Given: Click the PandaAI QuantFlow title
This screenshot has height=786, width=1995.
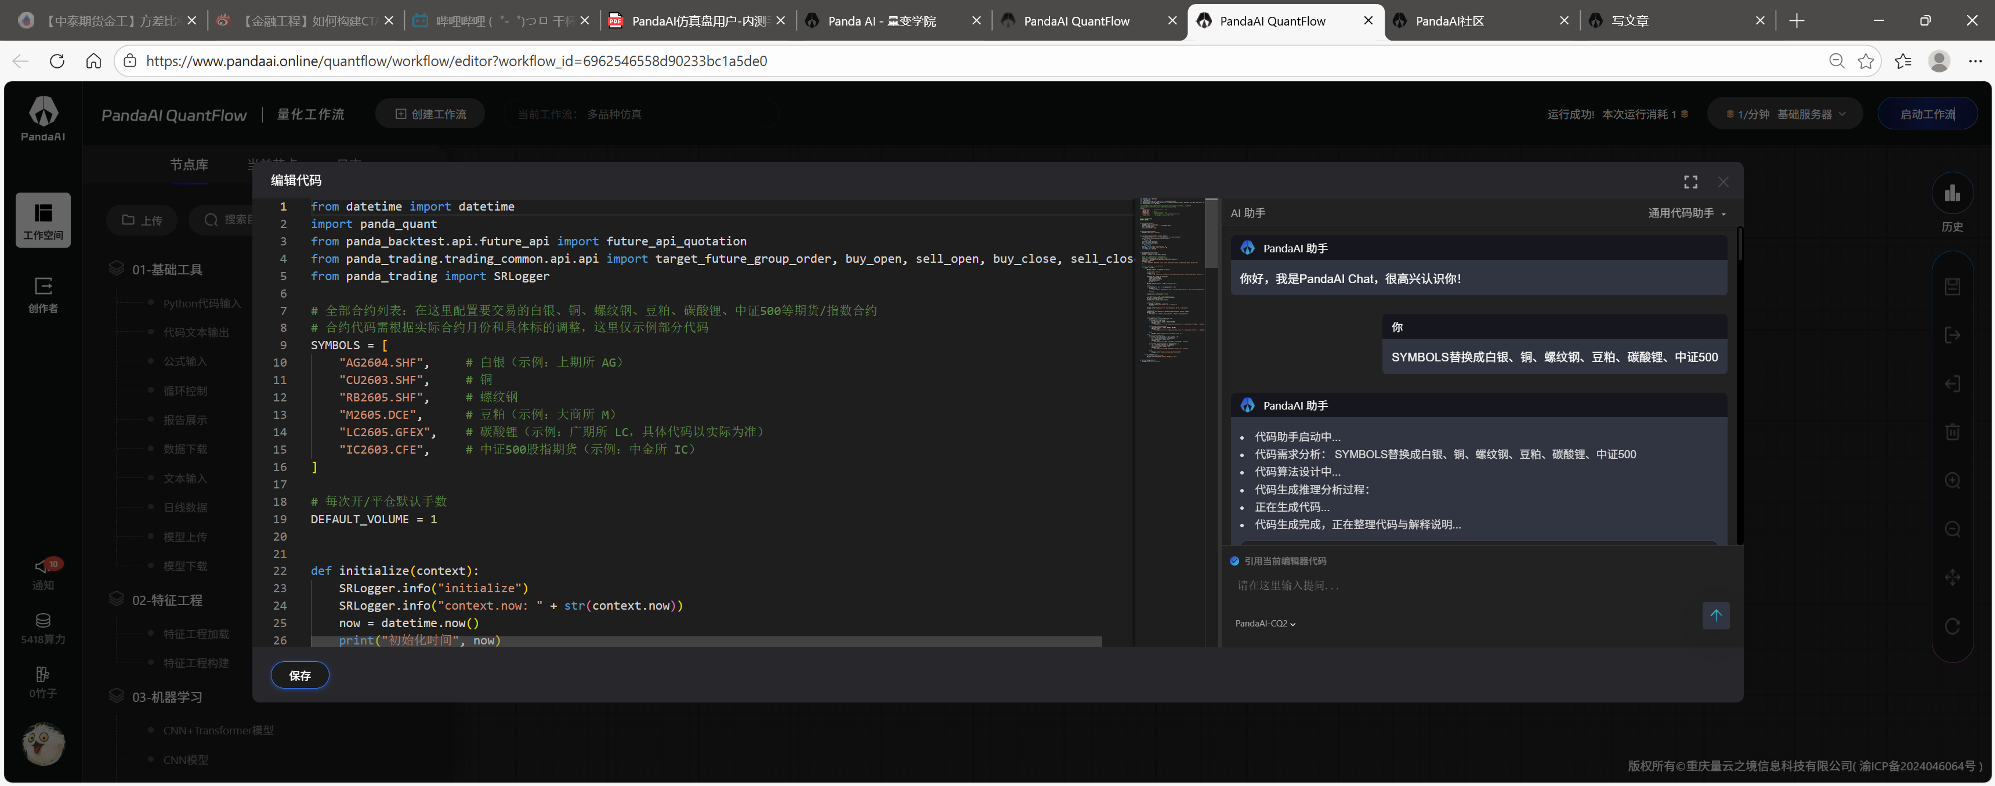Looking at the screenshot, I should [x=173, y=115].
